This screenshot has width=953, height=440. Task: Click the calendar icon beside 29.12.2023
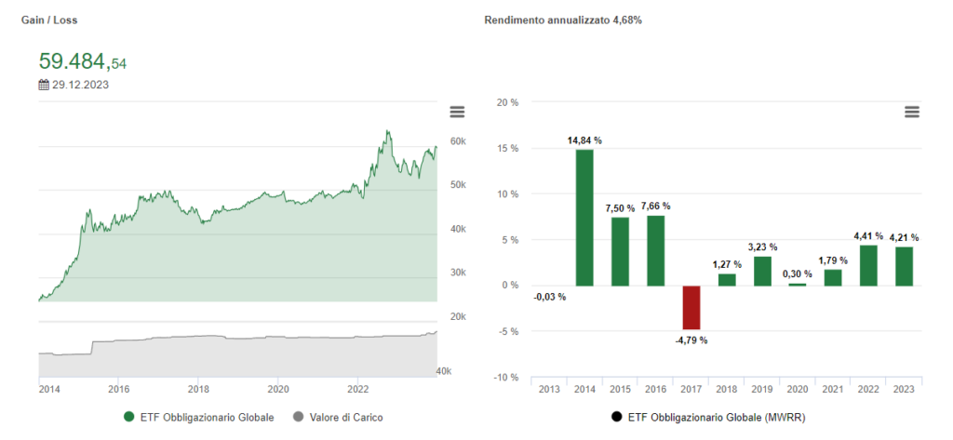(x=44, y=85)
